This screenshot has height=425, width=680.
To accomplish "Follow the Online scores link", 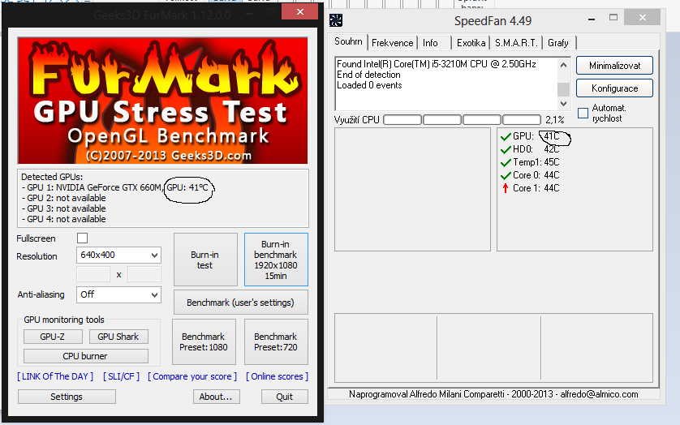I will click(278, 376).
